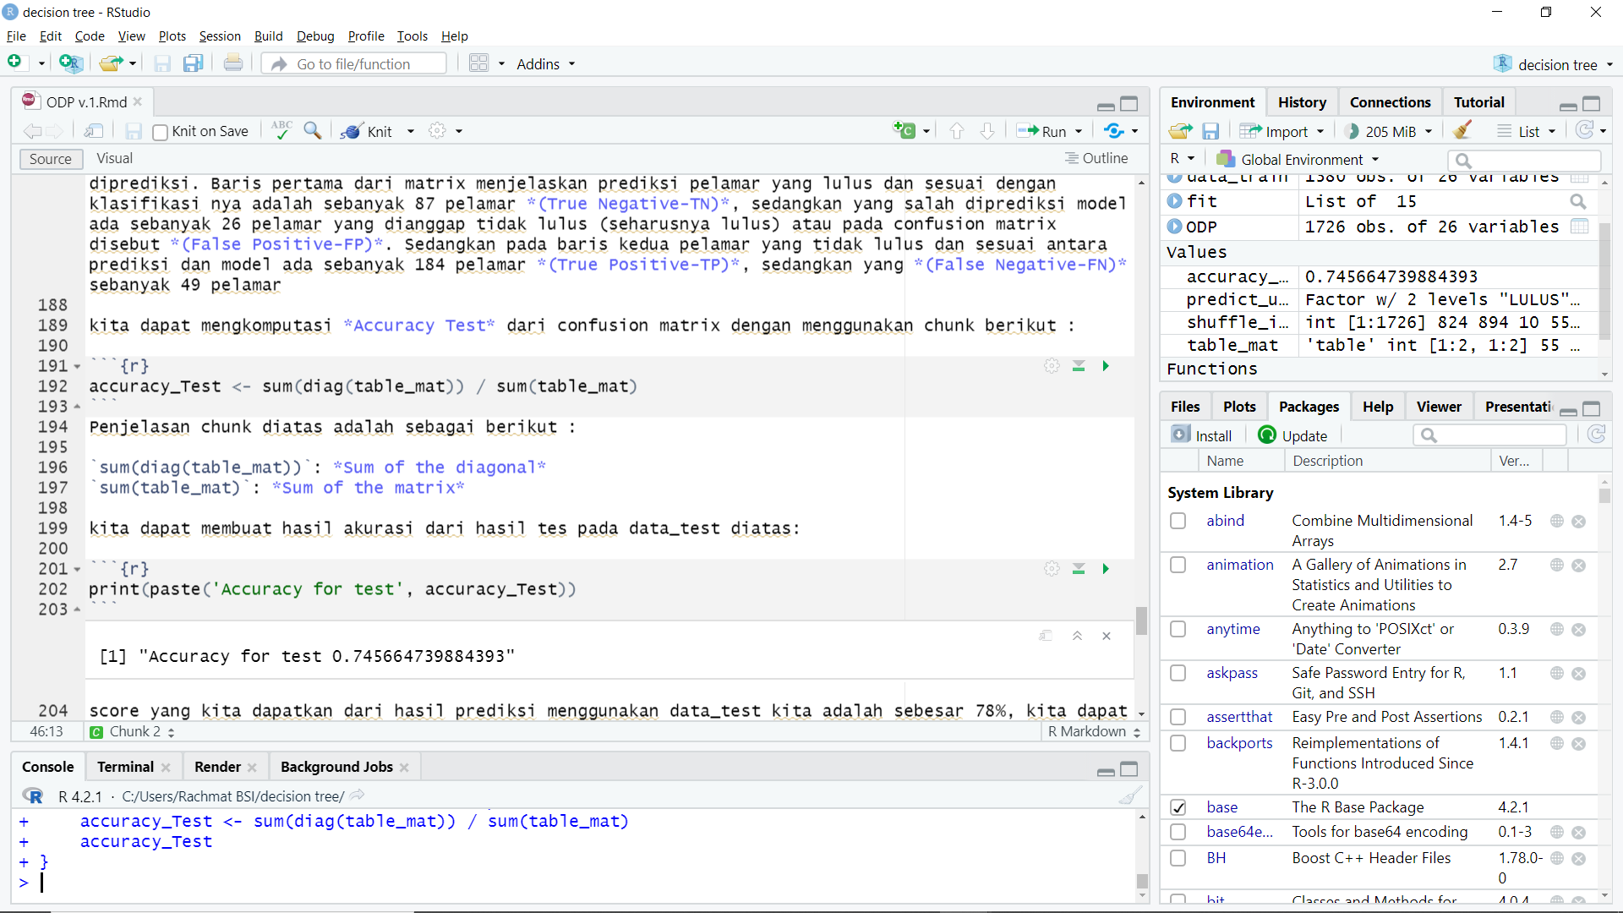Insert a new code chunk
1623x913 pixels.
click(x=906, y=131)
